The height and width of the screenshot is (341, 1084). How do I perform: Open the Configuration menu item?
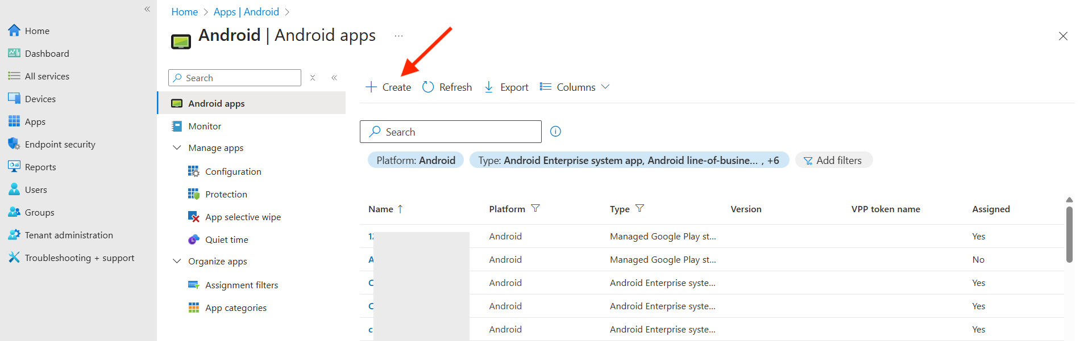click(233, 171)
